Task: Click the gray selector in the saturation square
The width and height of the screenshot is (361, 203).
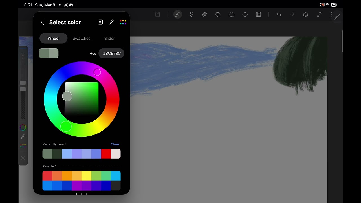Action: (x=67, y=96)
